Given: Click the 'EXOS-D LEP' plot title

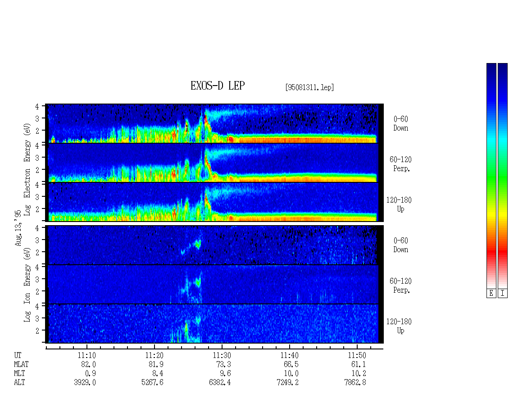Looking at the screenshot, I should tap(218, 86).
